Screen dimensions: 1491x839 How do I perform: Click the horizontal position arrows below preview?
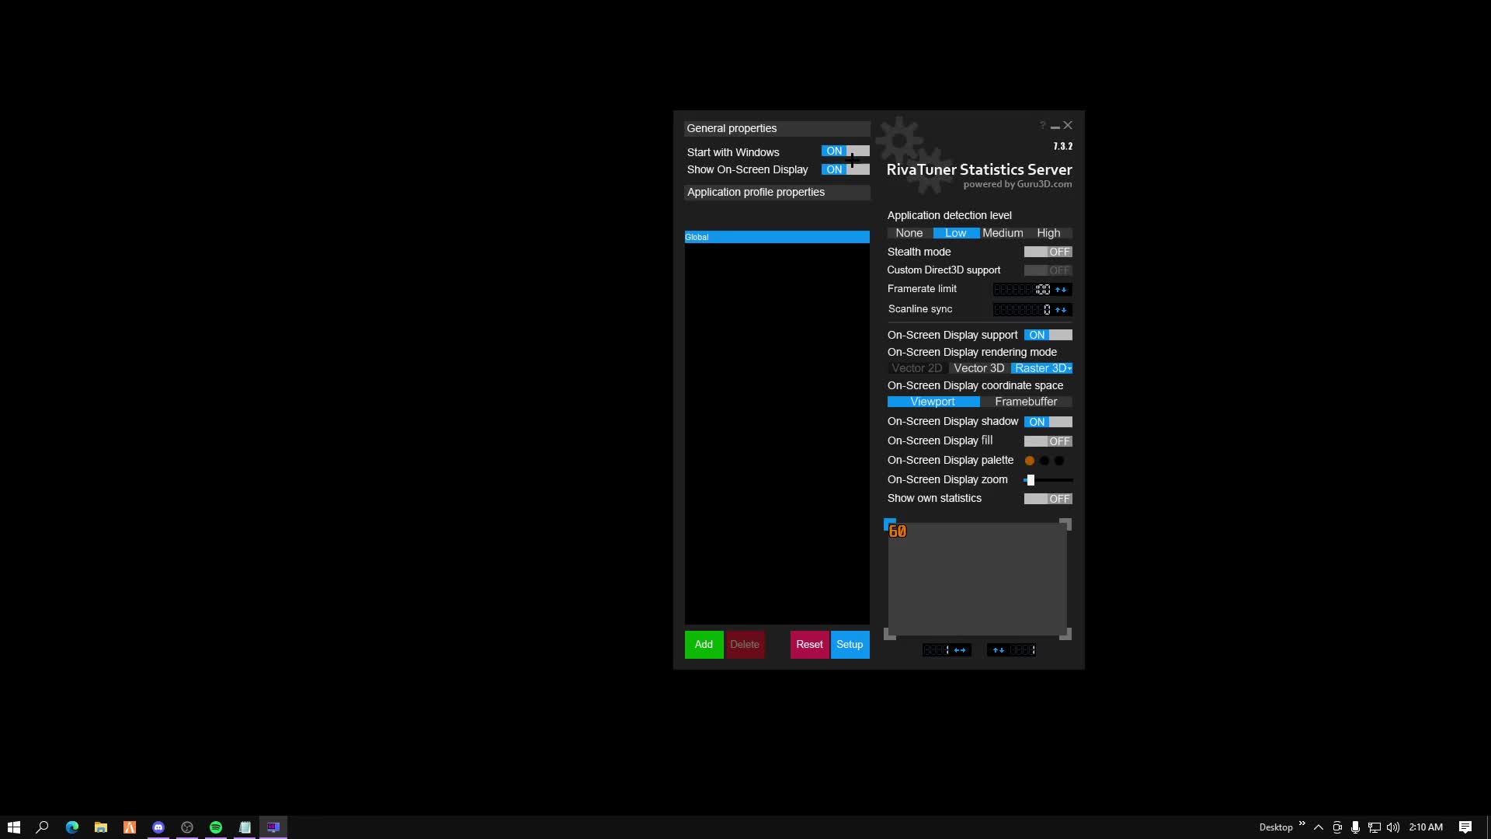[x=960, y=650]
